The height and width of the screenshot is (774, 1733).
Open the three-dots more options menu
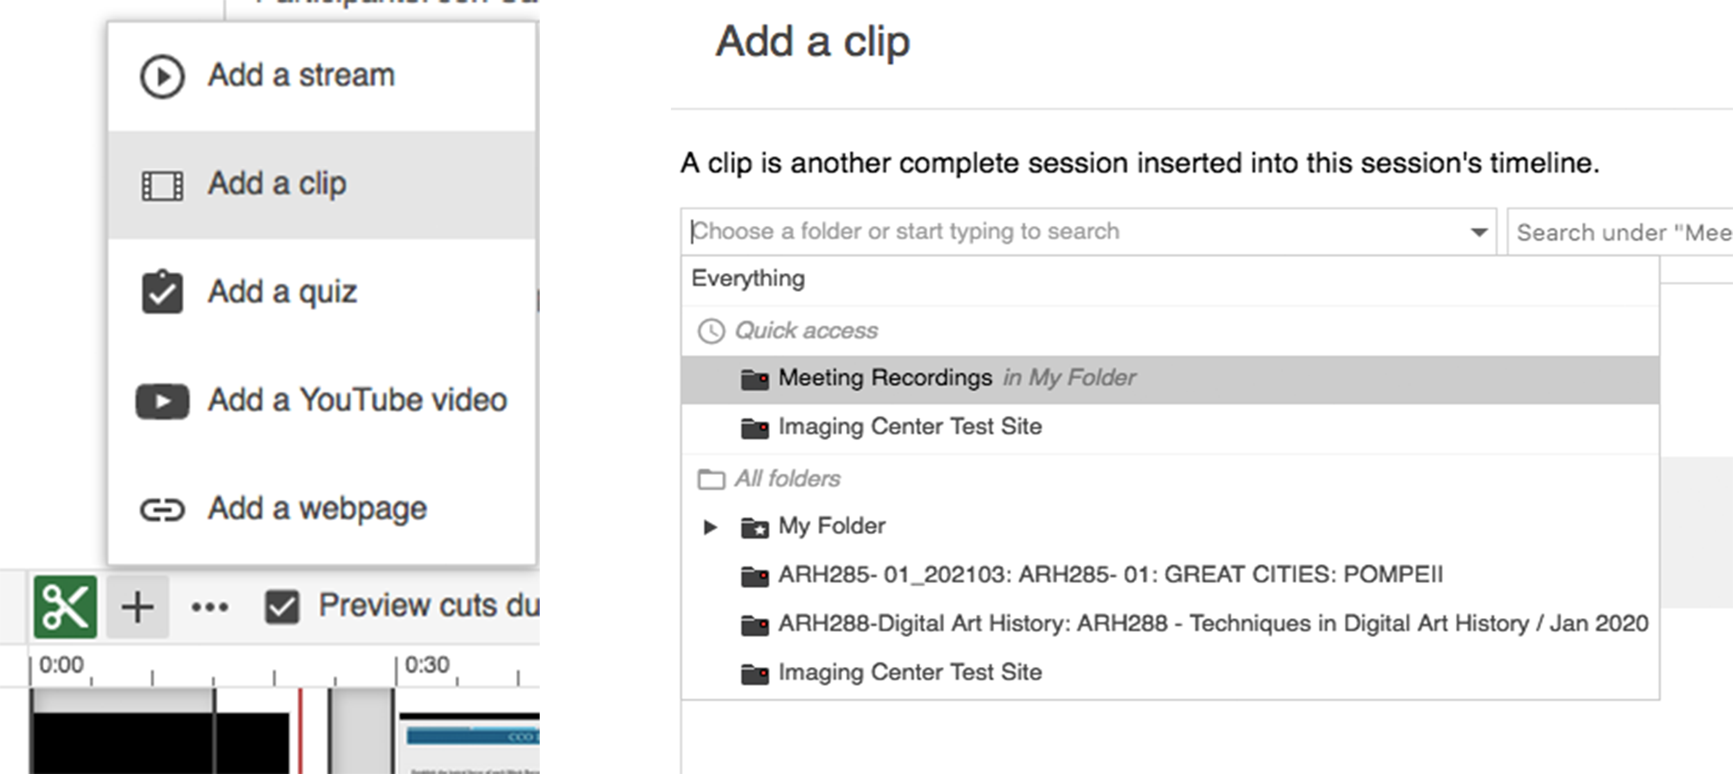pos(209,607)
